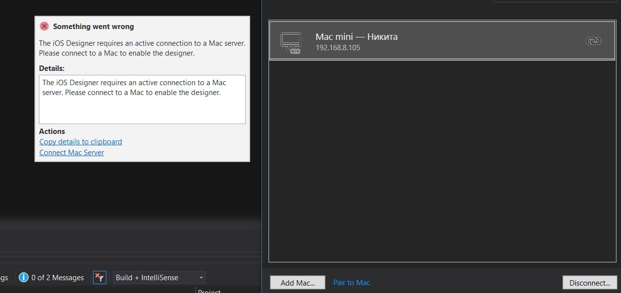Toggle the 0 of 2 Messages filter

(51, 277)
